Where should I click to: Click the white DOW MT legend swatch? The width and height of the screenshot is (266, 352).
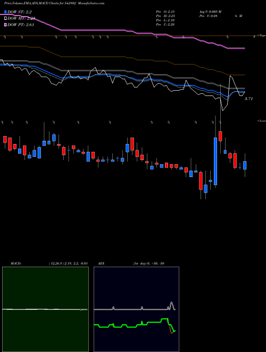[6, 18]
